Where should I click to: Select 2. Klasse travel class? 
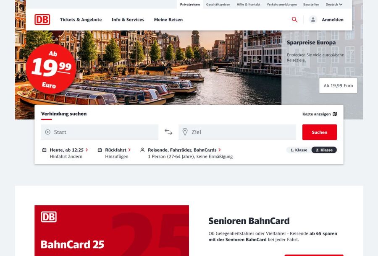pos(324,150)
